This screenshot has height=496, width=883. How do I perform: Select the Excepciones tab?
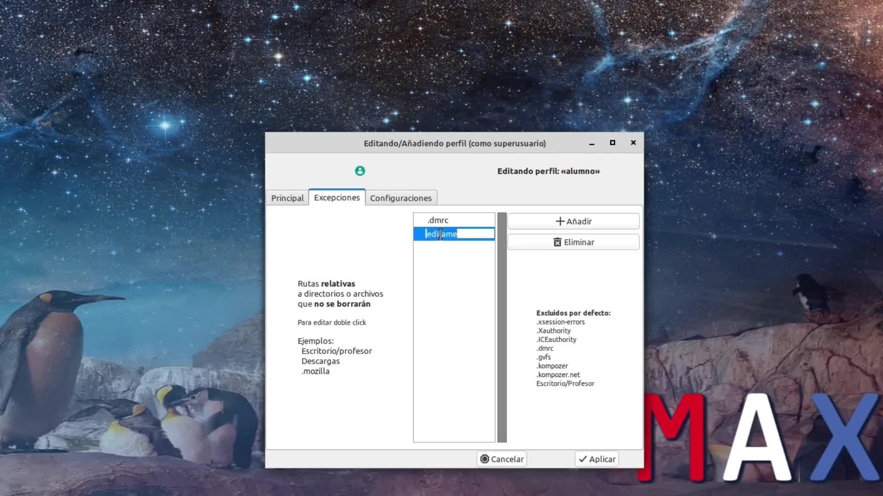pyautogui.click(x=337, y=197)
